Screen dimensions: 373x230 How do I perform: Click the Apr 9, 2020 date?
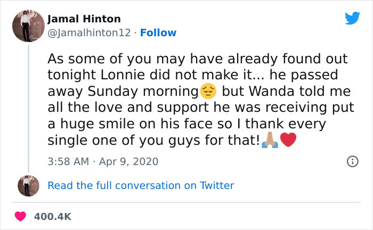pos(128,161)
